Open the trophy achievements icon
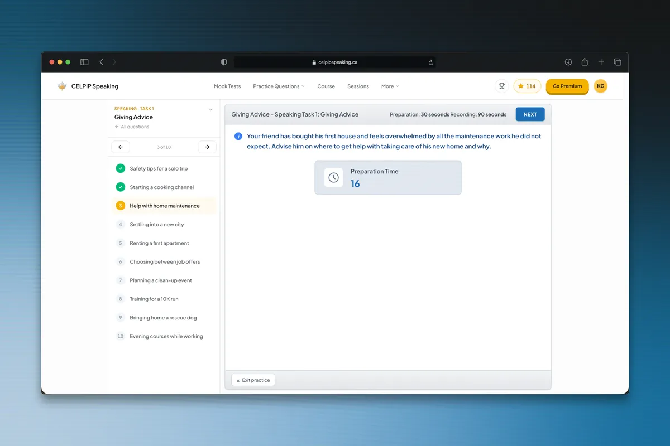 [501, 86]
